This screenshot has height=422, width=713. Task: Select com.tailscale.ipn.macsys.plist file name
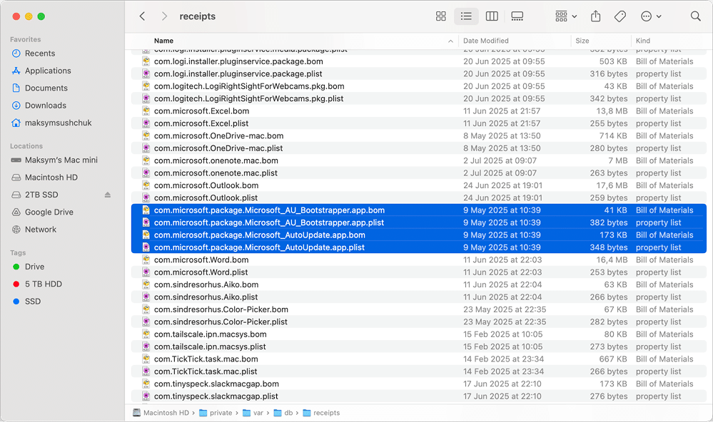(x=210, y=346)
